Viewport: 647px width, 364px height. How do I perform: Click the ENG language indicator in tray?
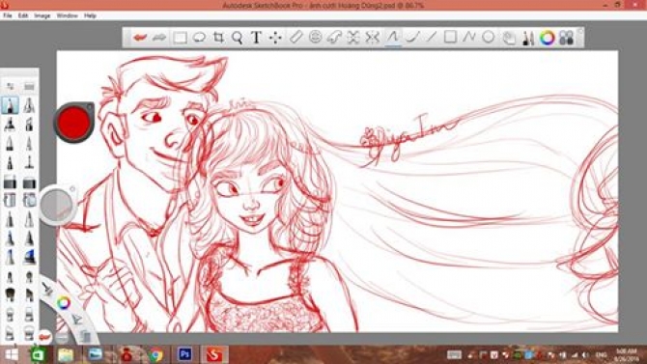click(x=602, y=355)
